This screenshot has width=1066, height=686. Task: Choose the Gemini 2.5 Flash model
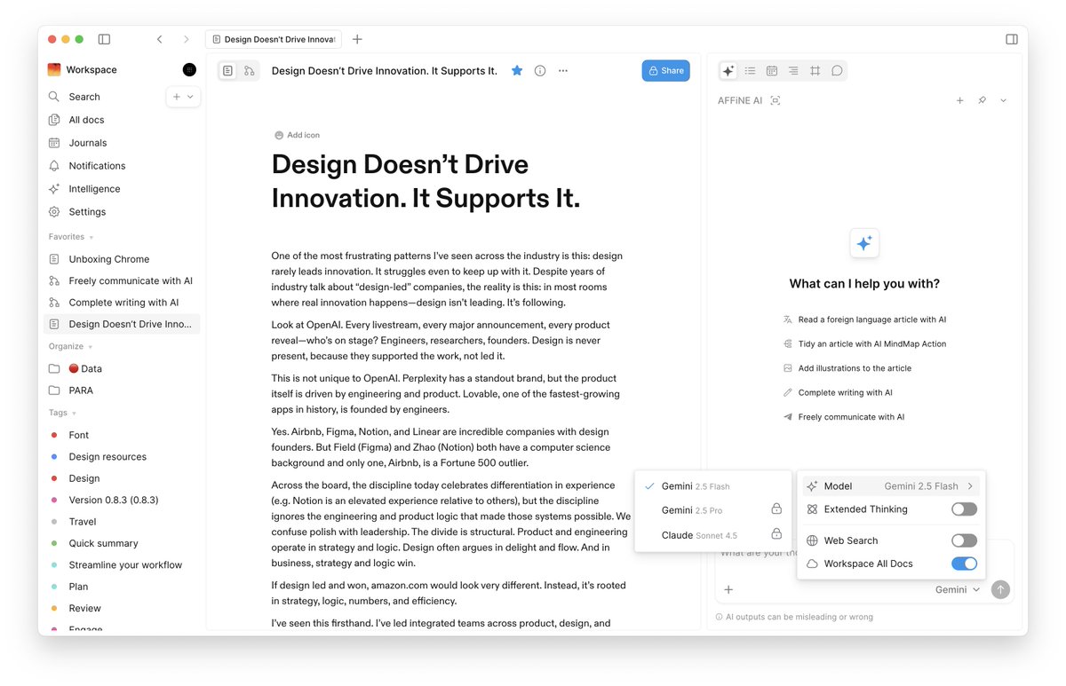pos(712,486)
